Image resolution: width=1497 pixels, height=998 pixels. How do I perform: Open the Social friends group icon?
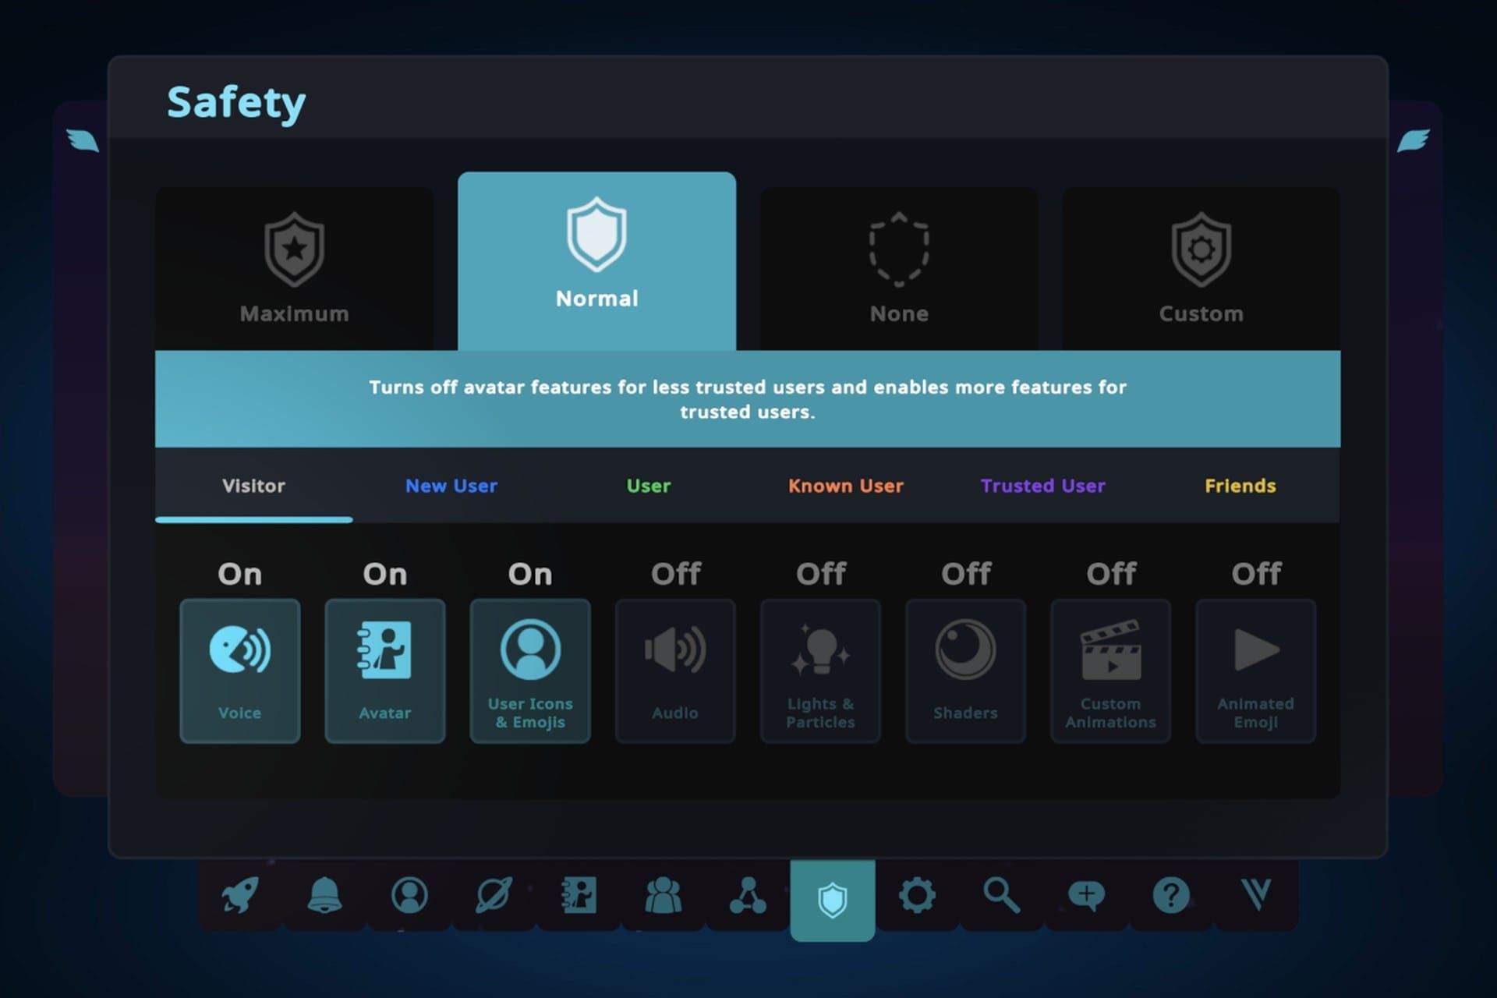(x=664, y=895)
